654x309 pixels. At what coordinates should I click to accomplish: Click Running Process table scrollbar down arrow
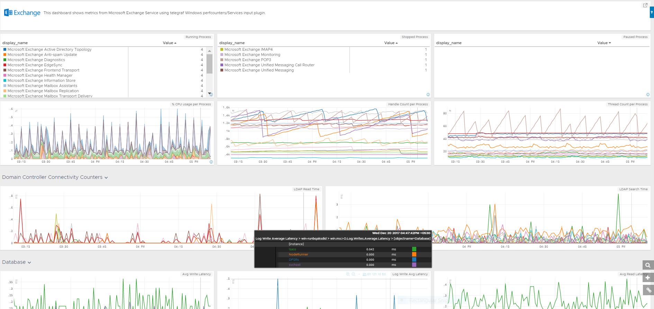tap(209, 93)
